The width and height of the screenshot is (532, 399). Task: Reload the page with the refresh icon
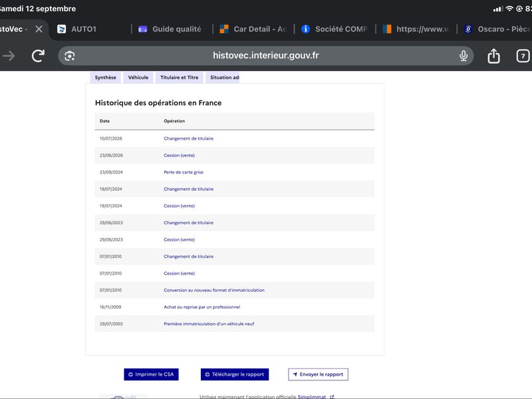pos(38,56)
